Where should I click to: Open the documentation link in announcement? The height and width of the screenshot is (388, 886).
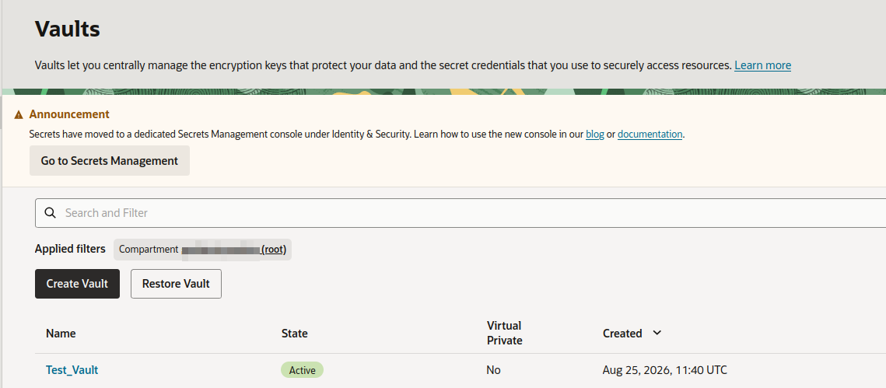coord(650,135)
